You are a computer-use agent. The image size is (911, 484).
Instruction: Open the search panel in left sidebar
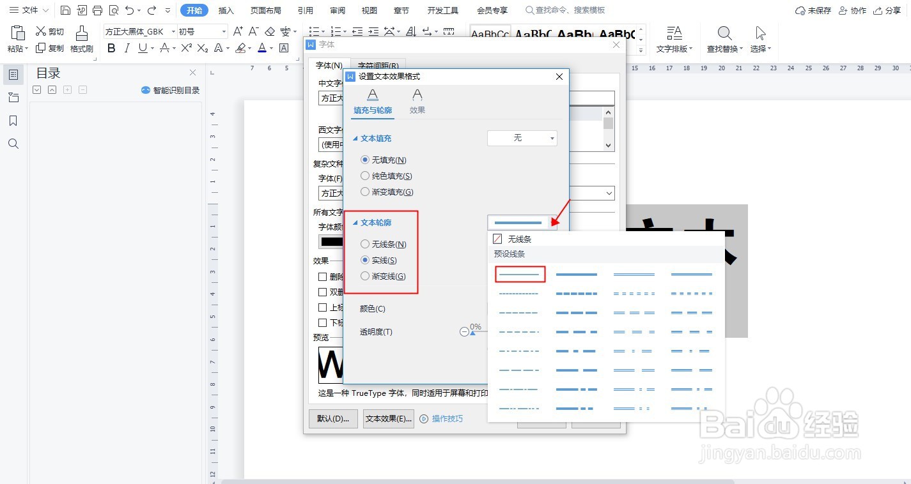click(13, 144)
